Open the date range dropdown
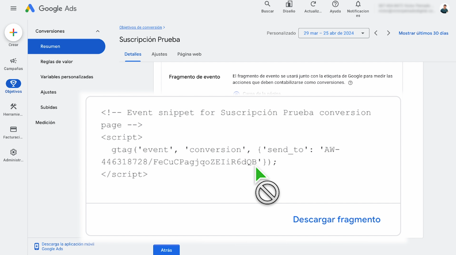 (334, 33)
